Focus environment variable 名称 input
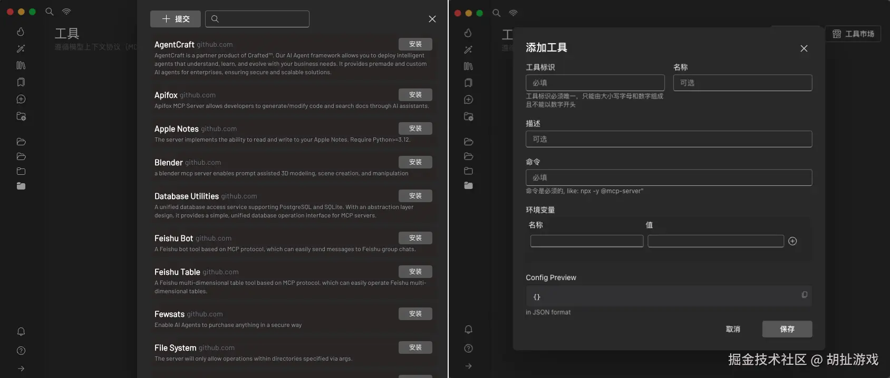Image resolution: width=890 pixels, height=378 pixels. [587, 241]
